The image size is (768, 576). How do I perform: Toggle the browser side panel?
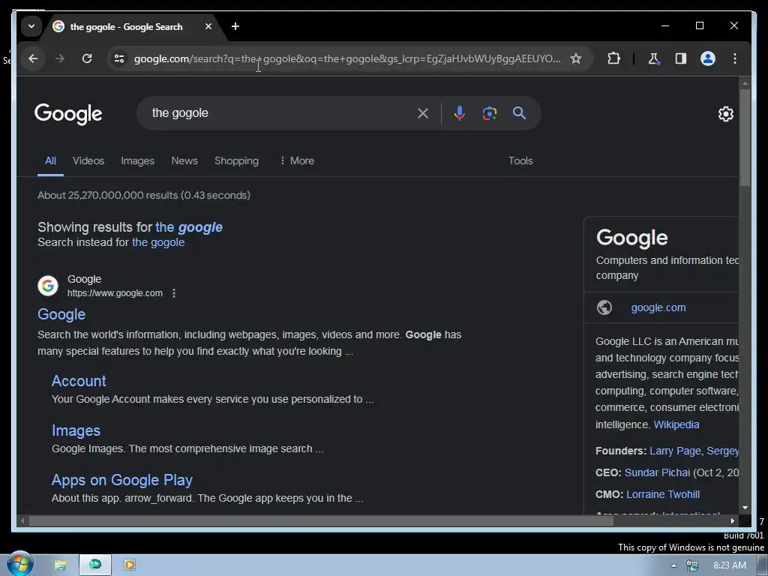point(681,58)
